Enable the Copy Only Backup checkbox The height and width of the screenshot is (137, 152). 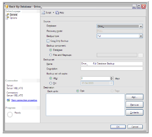point(48,41)
